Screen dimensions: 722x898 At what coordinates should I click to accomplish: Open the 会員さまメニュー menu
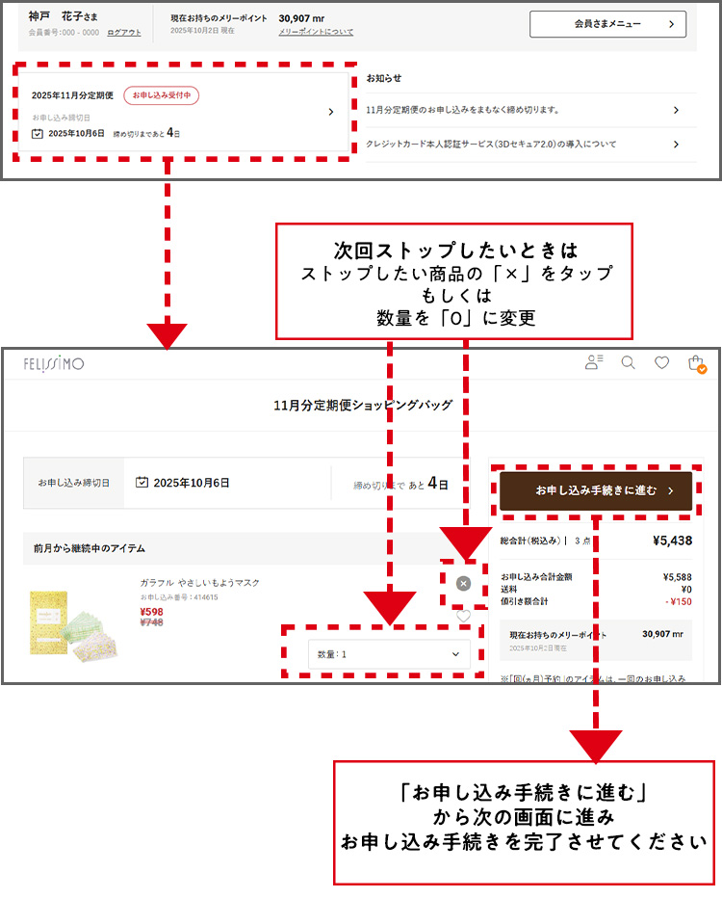click(x=607, y=24)
